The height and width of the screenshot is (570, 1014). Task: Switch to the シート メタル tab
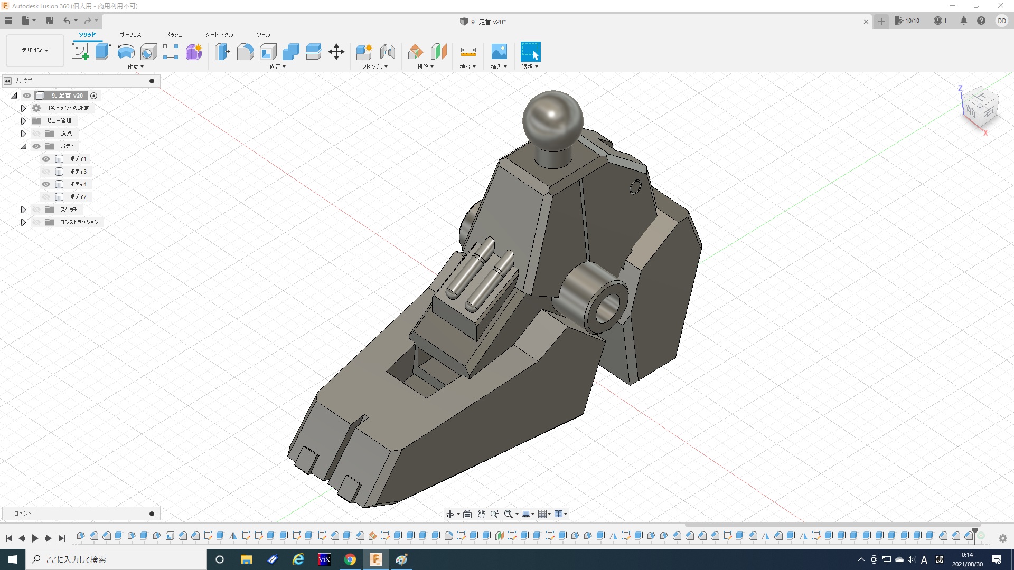[219, 35]
